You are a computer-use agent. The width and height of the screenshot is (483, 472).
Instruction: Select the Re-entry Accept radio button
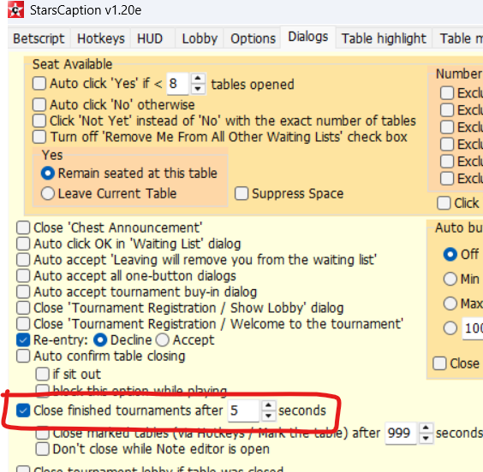163,340
